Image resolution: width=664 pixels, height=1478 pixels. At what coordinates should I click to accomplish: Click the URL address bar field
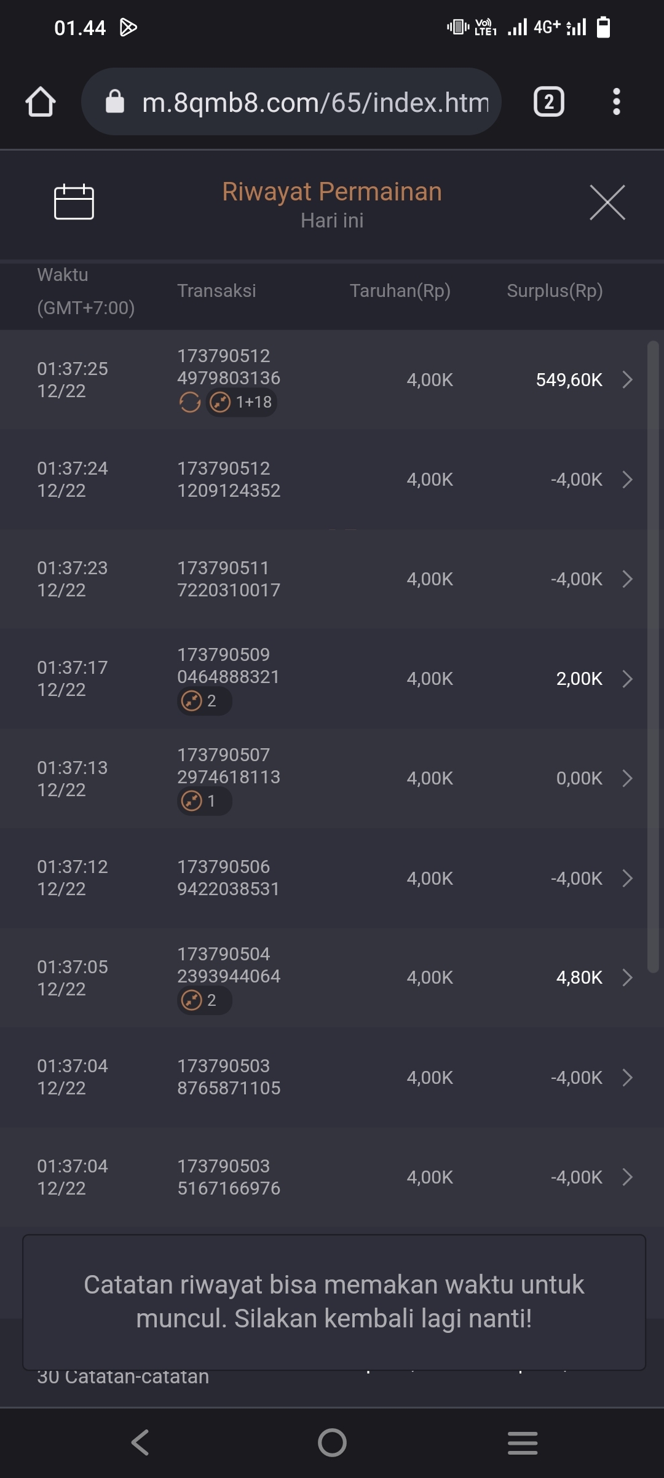pyautogui.click(x=315, y=102)
